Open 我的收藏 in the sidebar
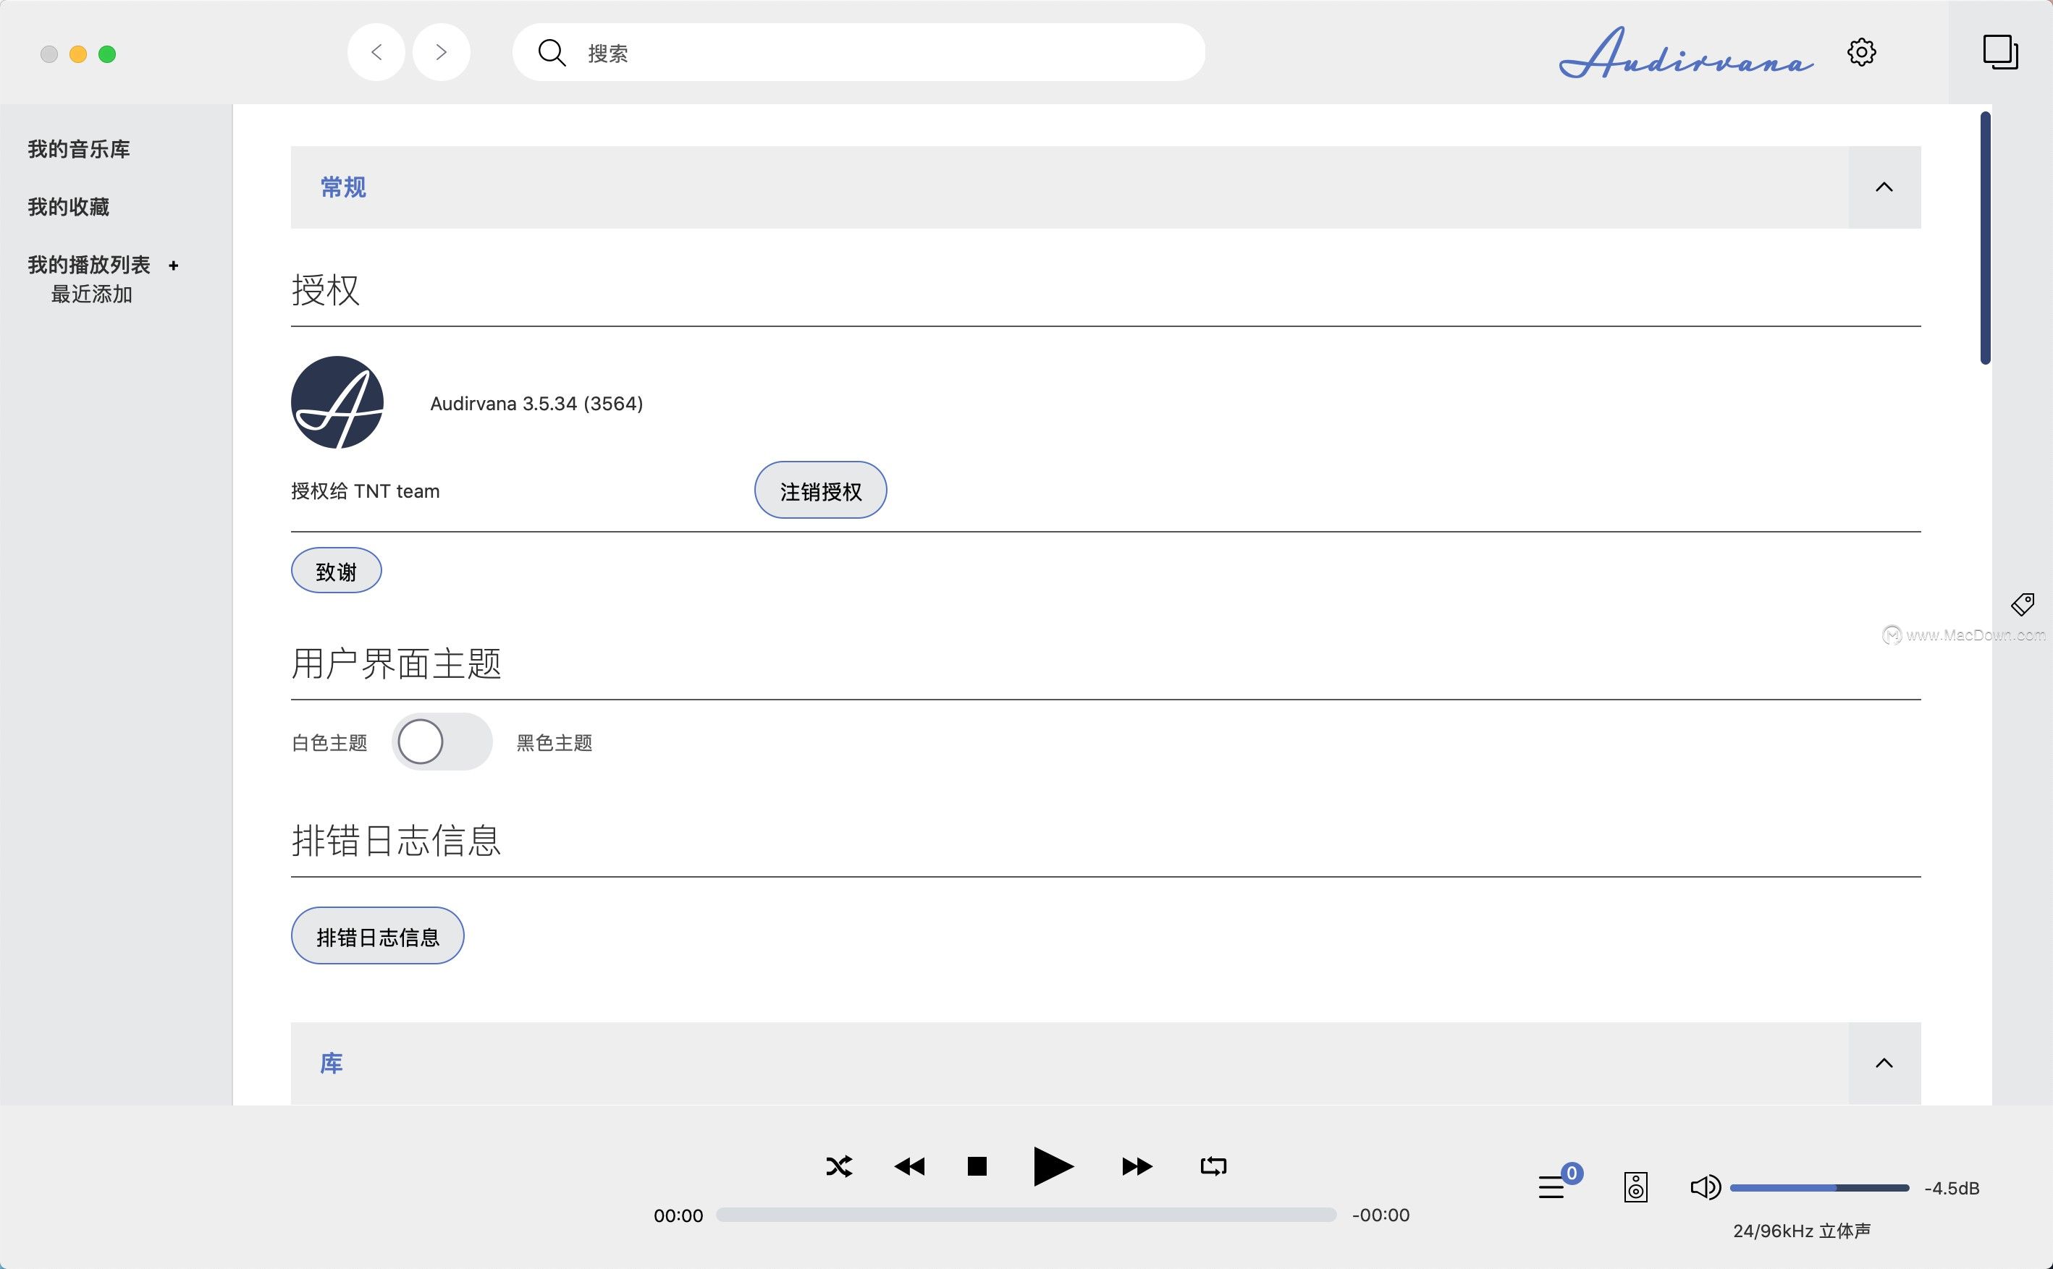 coord(69,208)
